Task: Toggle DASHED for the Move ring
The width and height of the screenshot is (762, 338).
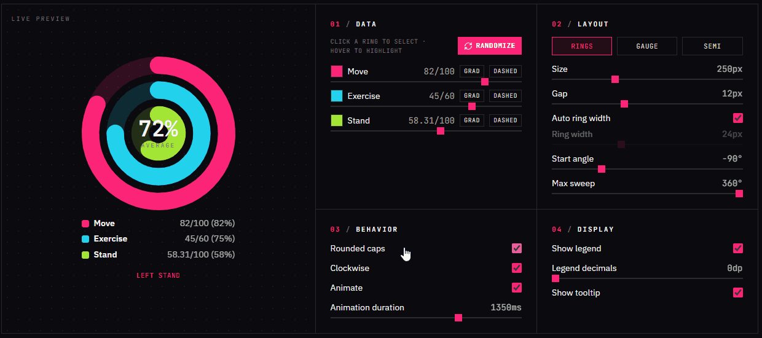Action: pyautogui.click(x=505, y=71)
